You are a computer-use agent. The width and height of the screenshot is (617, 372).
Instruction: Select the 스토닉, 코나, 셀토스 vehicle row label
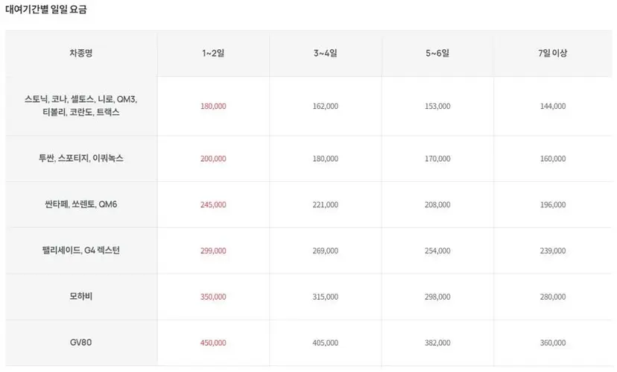(x=81, y=106)
